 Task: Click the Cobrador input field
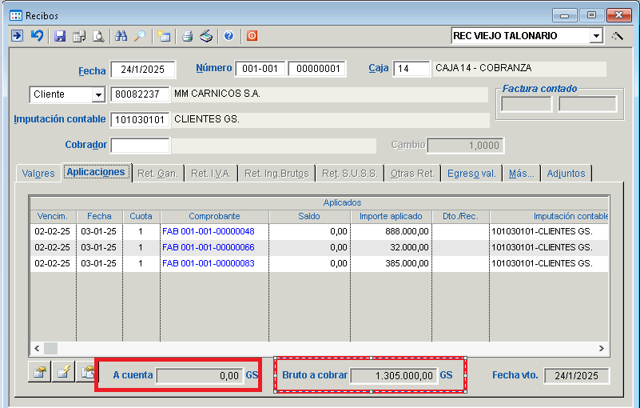click(140, 146)
